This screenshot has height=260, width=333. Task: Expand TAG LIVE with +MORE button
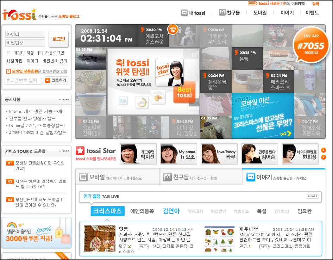312,197
